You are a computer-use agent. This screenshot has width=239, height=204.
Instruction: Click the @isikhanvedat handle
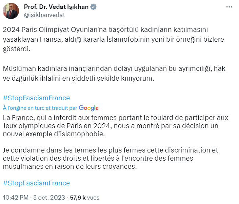[44, 15]
